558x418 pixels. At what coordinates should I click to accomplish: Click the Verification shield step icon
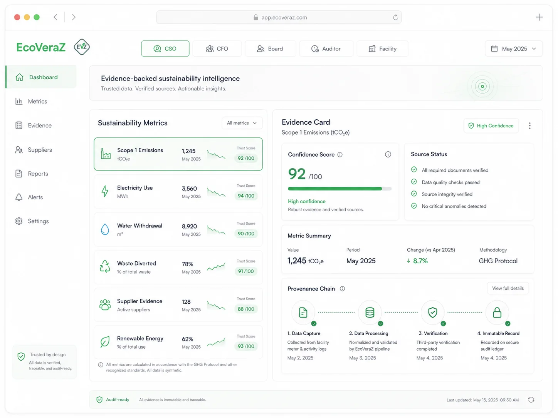click(x=433, y=313)
